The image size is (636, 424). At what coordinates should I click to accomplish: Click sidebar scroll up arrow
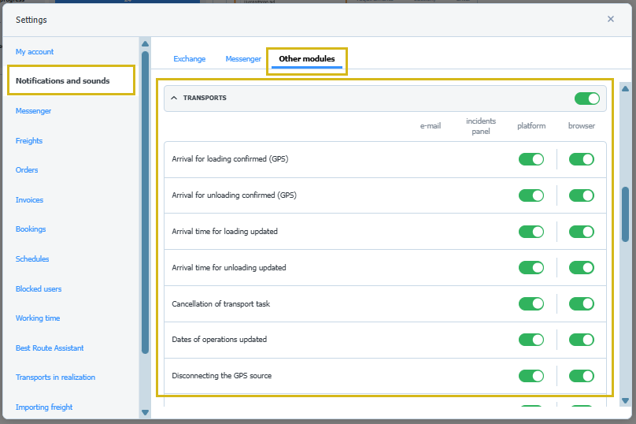145,43
